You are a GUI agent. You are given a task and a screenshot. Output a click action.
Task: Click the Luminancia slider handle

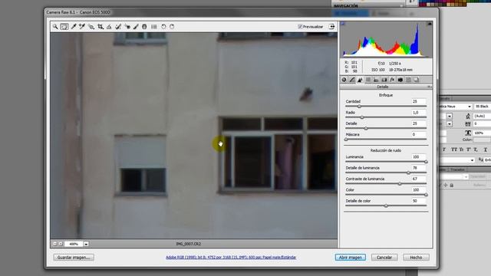[x=426, y=162]
